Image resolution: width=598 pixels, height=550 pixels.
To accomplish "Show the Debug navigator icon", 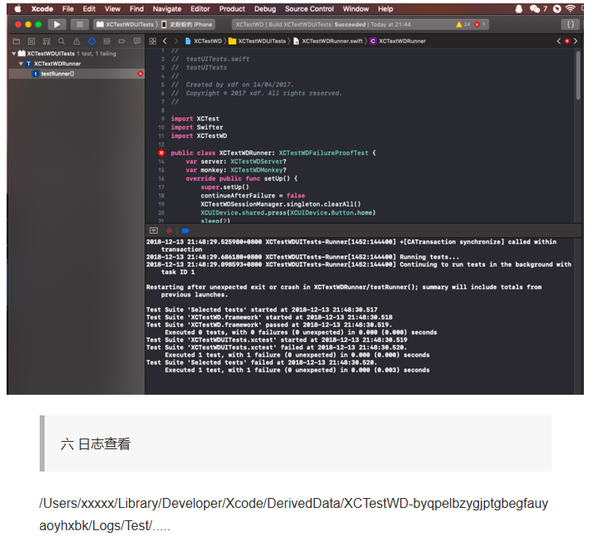I will pyautogui.click(x=107, y=41).
